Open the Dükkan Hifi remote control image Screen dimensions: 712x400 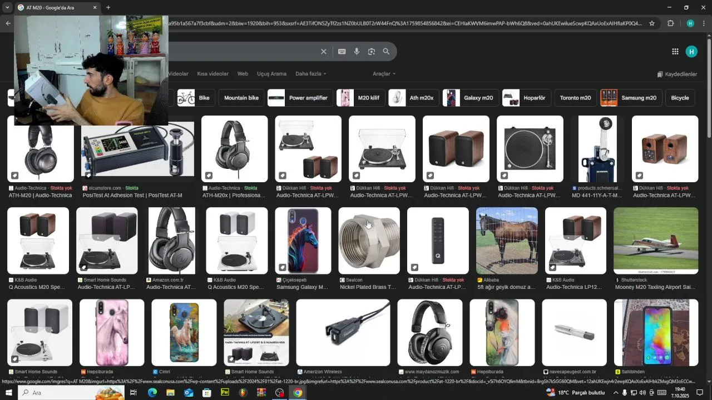click(x=438, y=241)
